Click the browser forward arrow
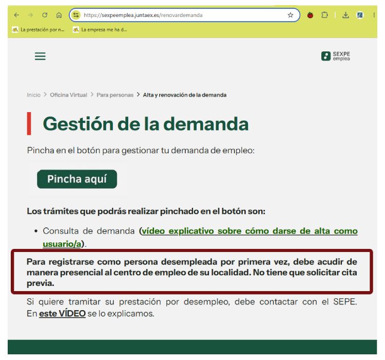Viewport: 385px width, 360px height. tap(30, 15)
